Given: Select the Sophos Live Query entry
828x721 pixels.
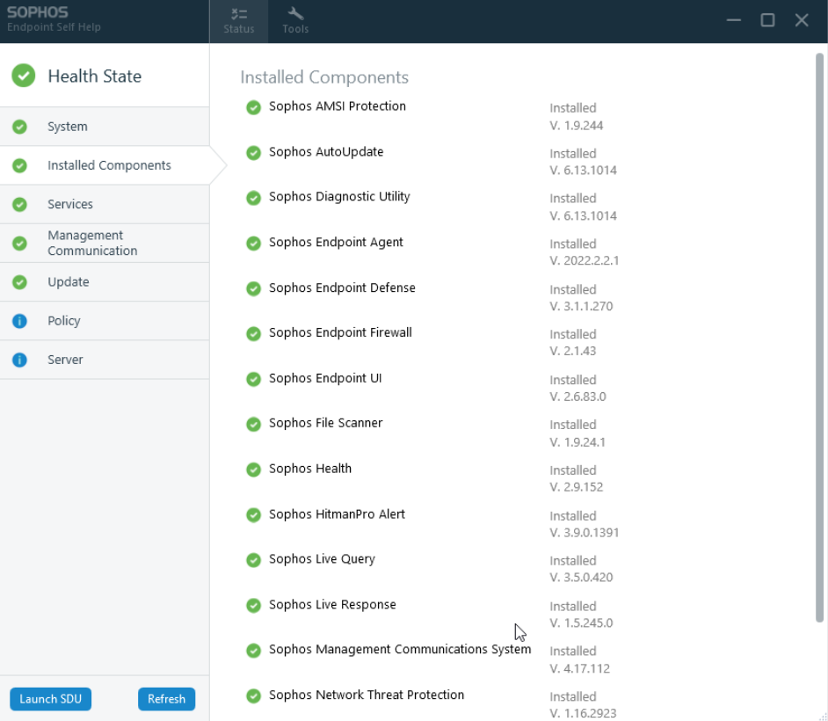Looking at the screenshot, I should tap(322, 559).
